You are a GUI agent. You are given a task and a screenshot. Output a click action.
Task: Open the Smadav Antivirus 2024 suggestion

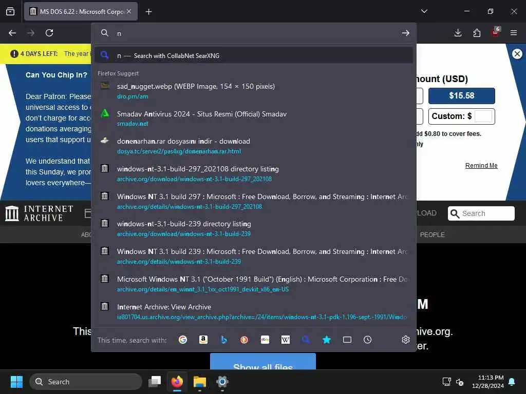click(254, 119)
